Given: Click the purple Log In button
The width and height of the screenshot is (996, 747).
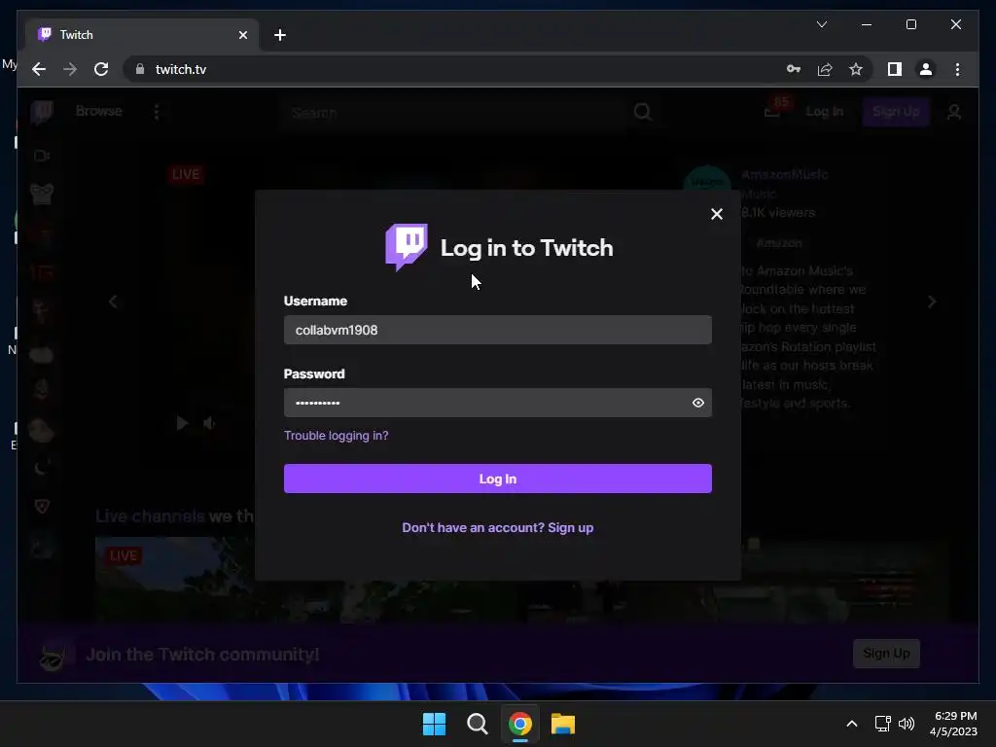Looking at the screenshot, I should (x=497, y=479).
